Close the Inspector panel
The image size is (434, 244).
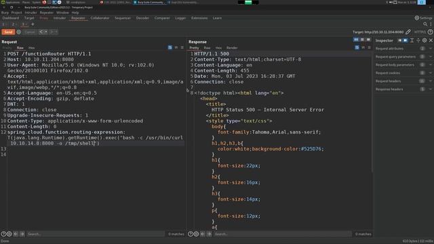click(431, 41)
